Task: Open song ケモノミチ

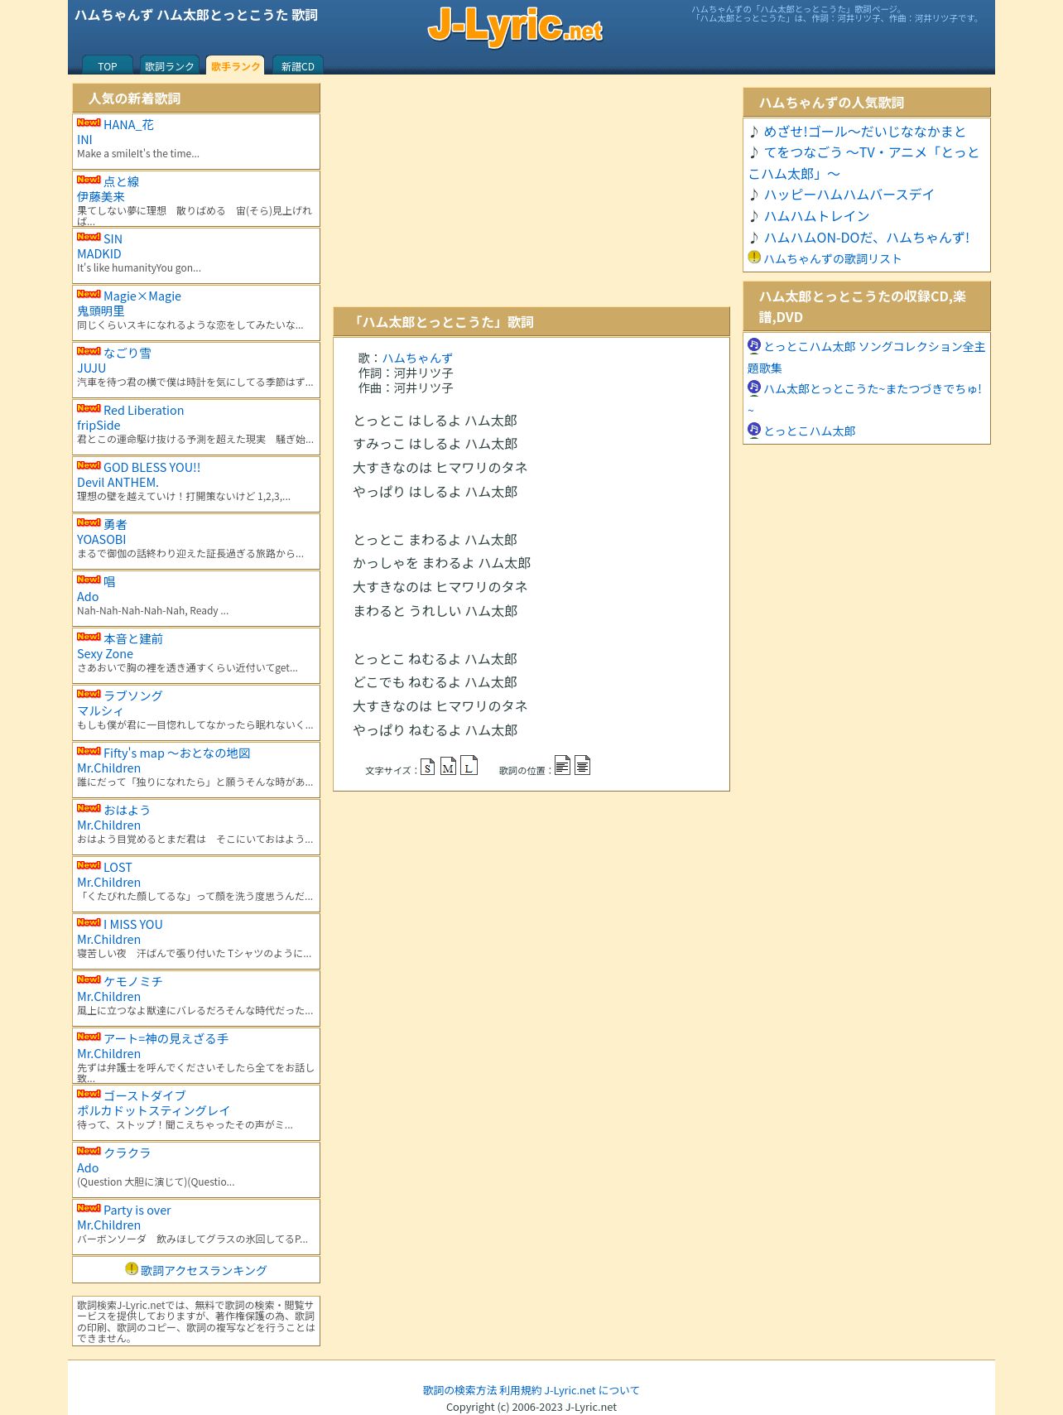Action: [133, 982]
